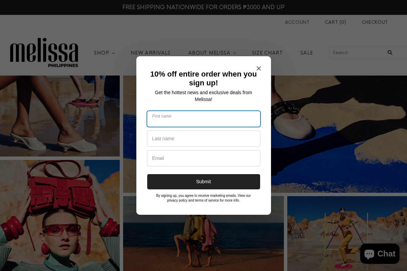Go to Checkout
Image resolution: width=407 pixels, height=271 pixels.
375,22
